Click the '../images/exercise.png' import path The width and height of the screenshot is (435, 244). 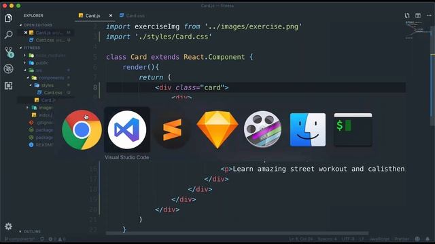pos(253,26)
